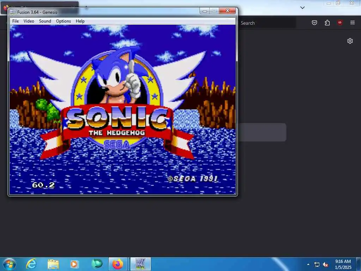The width and height of the screenshot is (361, 271).
Task: Open the Options menu in Fusion
Action: tap(63, 21)
